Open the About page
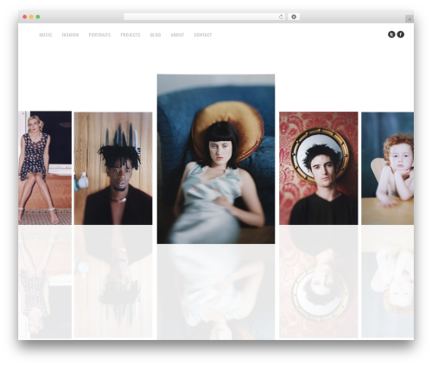The height and width of the screenshot is (366, 432). point(177,35)
